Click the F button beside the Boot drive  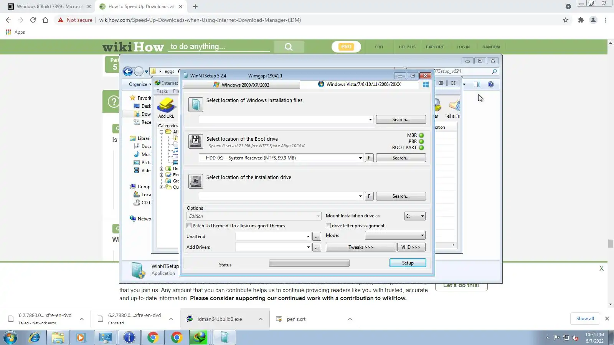point(369,158)
